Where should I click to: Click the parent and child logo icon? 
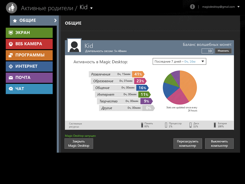pyautogui.click(x=11, y=8)
